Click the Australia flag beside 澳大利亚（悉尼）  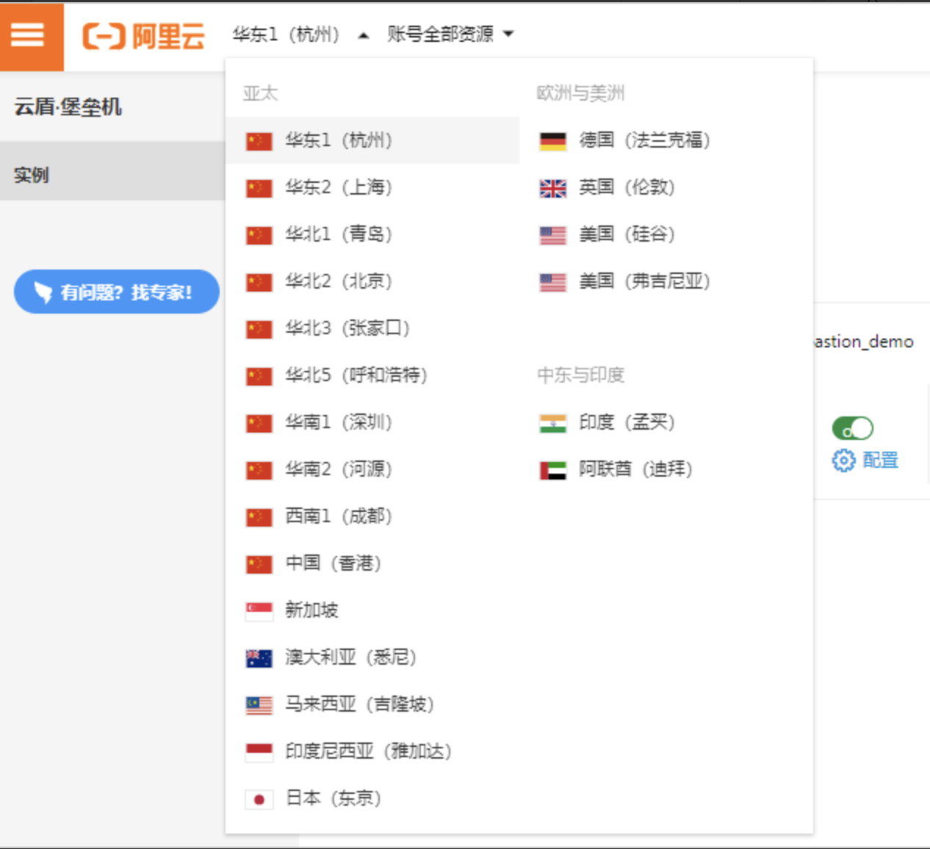[x=259, y=657]
